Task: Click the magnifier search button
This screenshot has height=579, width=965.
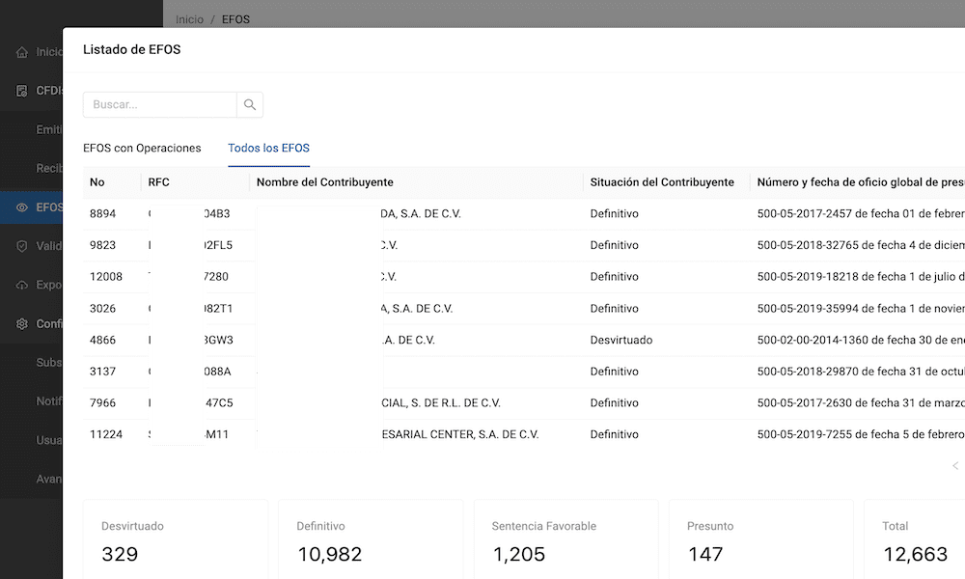Action: (250, 105)
